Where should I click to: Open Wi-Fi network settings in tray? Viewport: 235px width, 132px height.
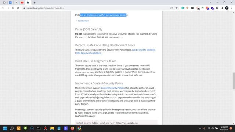(x=209, y=128)
